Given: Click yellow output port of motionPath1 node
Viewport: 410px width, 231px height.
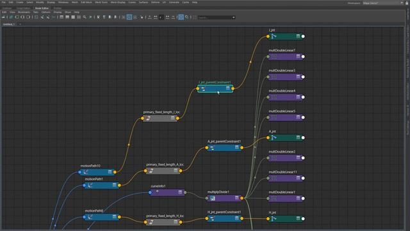Looking at the screenshot, I should coord(120,185).
